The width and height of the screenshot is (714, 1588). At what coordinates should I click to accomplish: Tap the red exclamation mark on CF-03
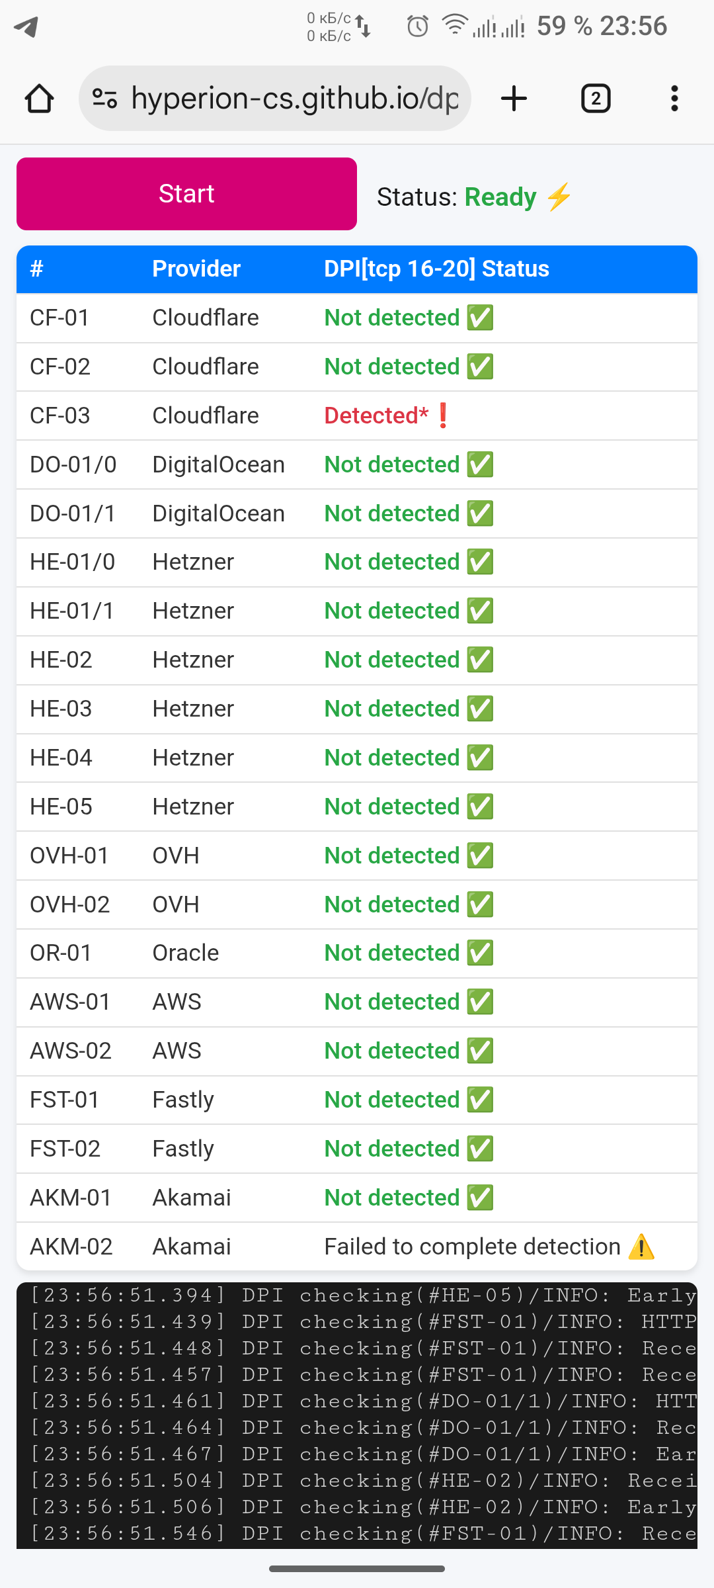[x=443, y=416]
